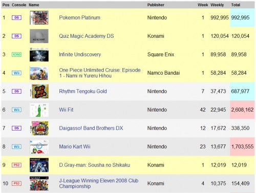Open the One Piece Unlimited Cruise link

click(x=100, y=73)
